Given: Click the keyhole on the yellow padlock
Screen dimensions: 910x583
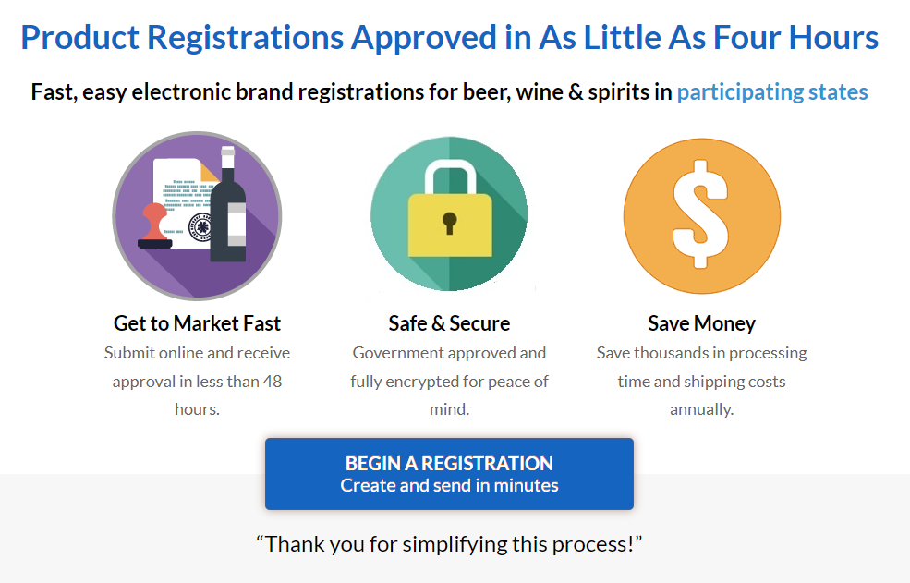Looking at the screenshot, I should pyautogui.click(x=450, y=223).
